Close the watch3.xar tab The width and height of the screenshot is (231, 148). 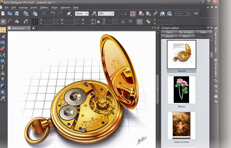pos(29,28)
